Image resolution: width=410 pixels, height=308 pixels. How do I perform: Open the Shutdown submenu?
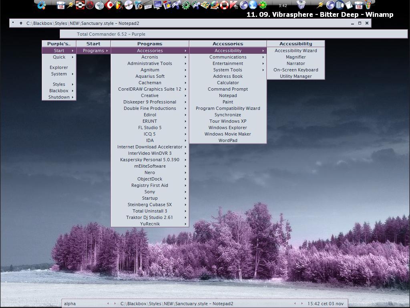[59, 97]
